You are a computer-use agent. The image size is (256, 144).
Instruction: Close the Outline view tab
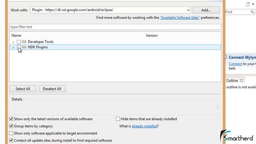[x=242, y=80]
